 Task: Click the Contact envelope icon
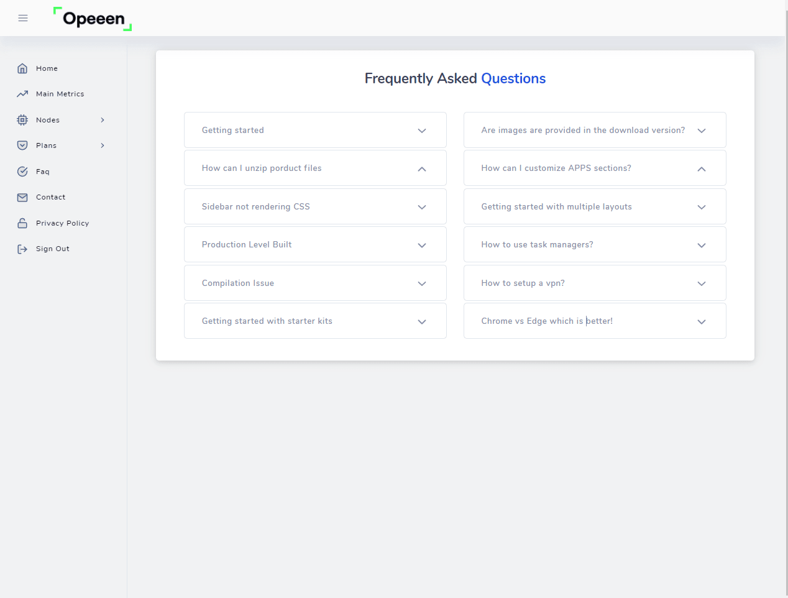coord(22,197)
